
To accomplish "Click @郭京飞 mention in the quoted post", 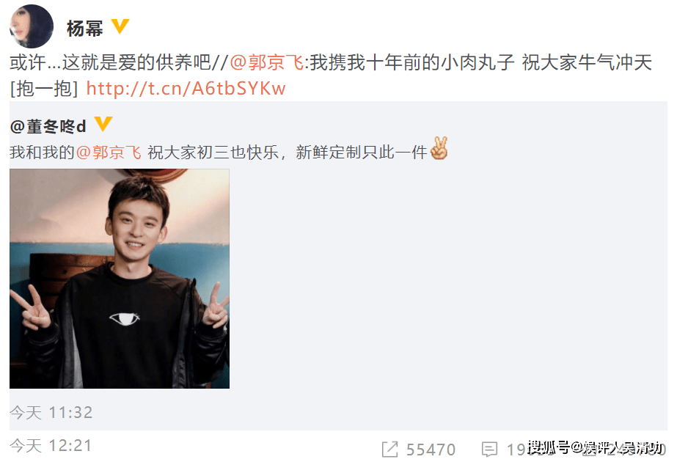I will pos(109,153).
